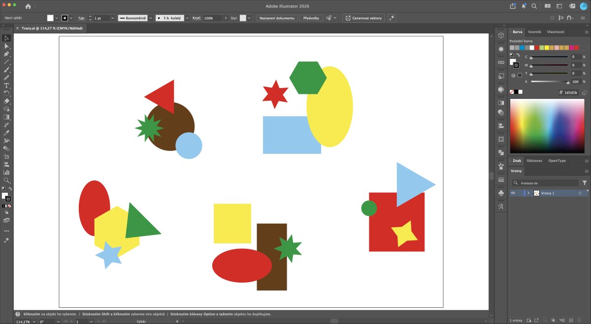
Task: Select the Zoom tool
Action: 7,180
